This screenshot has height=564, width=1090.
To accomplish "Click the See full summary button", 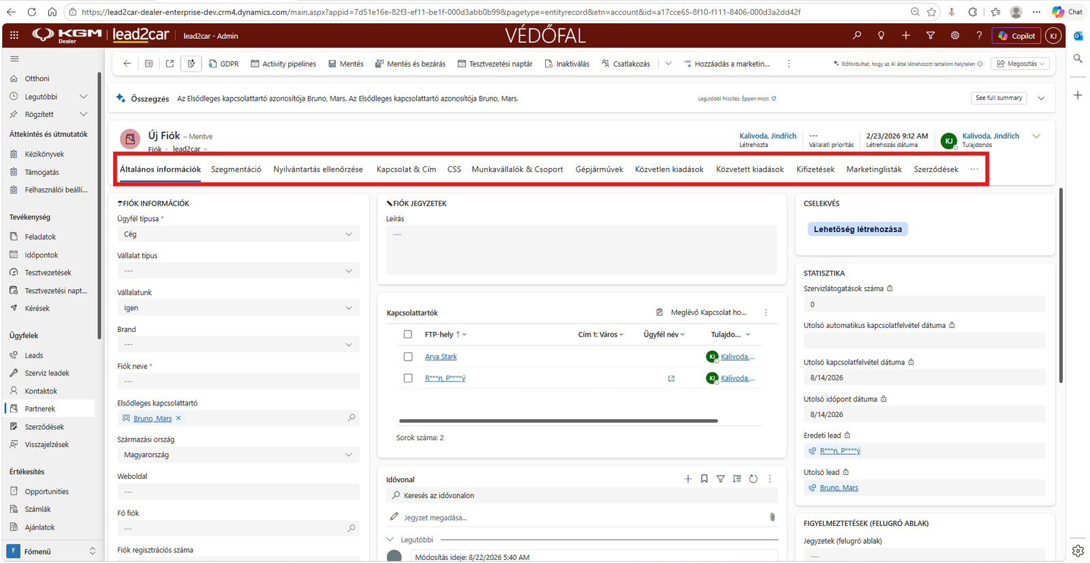I will [999, 98].
